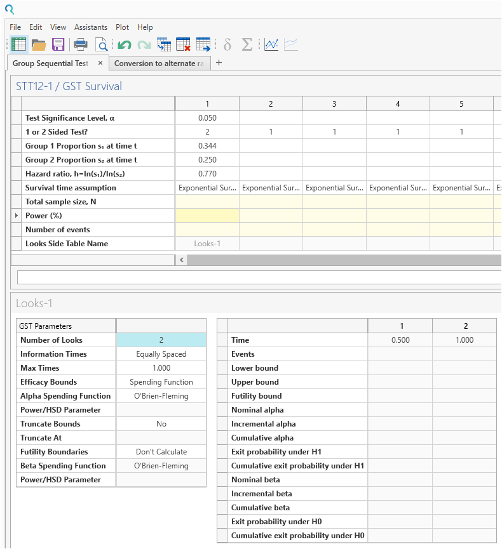The width and height of the screenshot is (502, 549).
Task: Click Time value 0.500 in look 1
Action: point(400,340)
